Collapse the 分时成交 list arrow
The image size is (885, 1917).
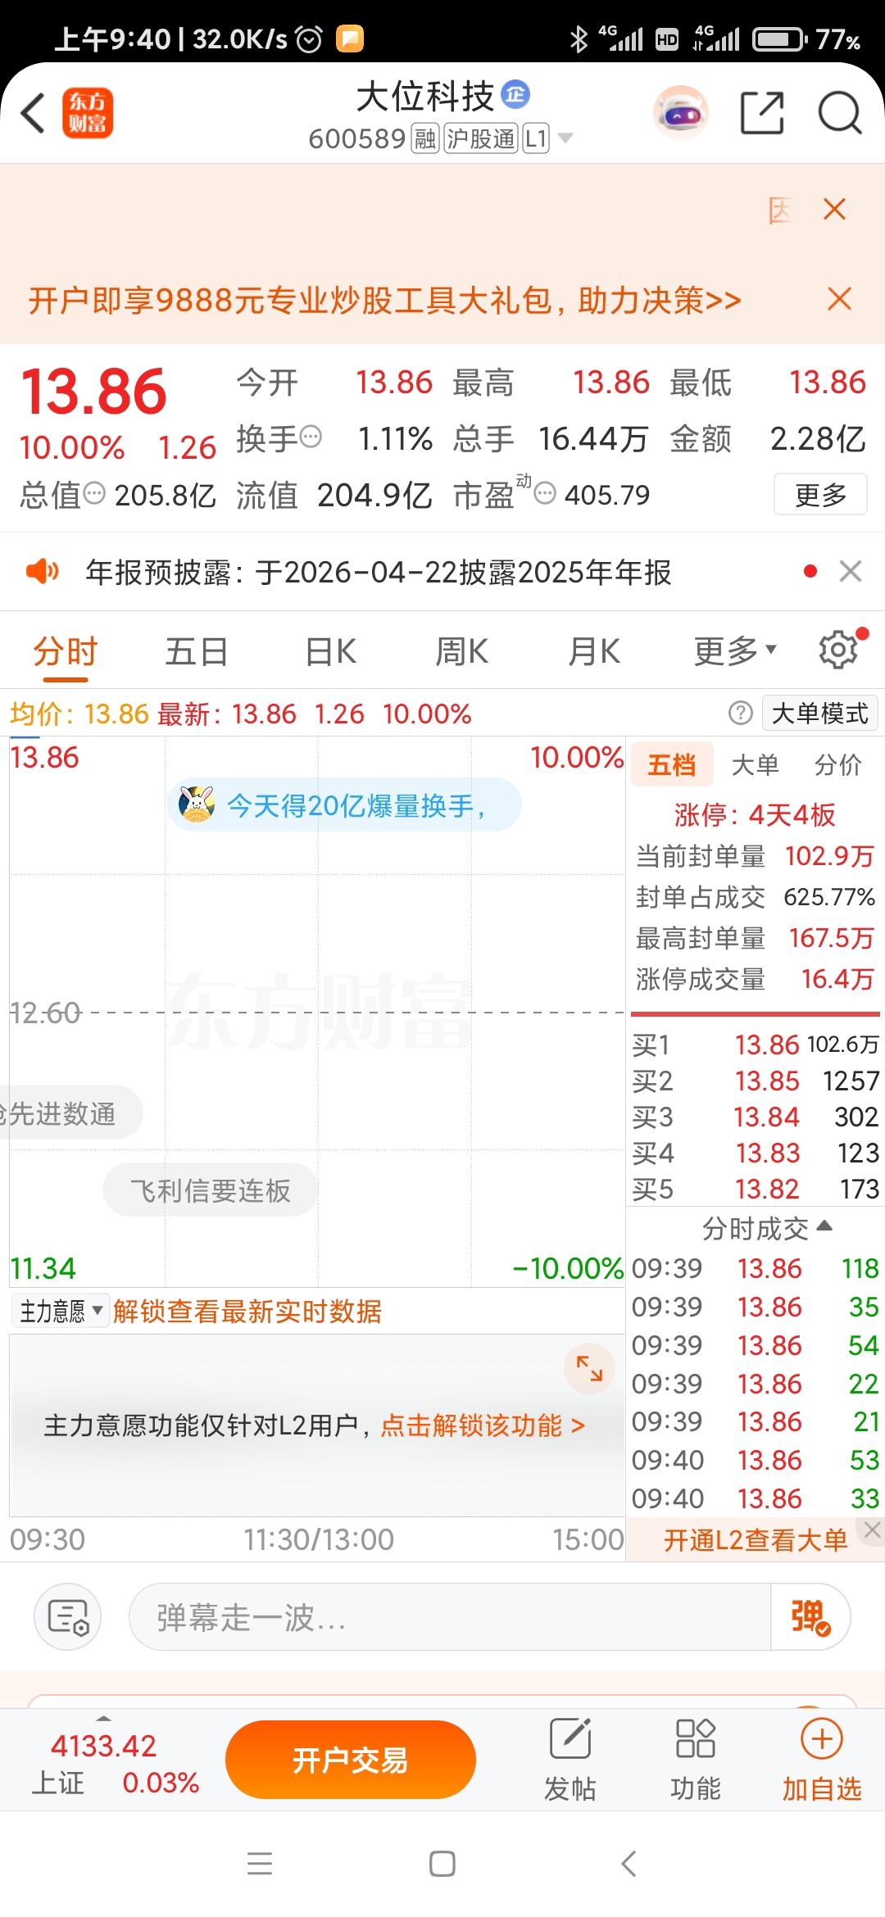tap(824, 1226)
